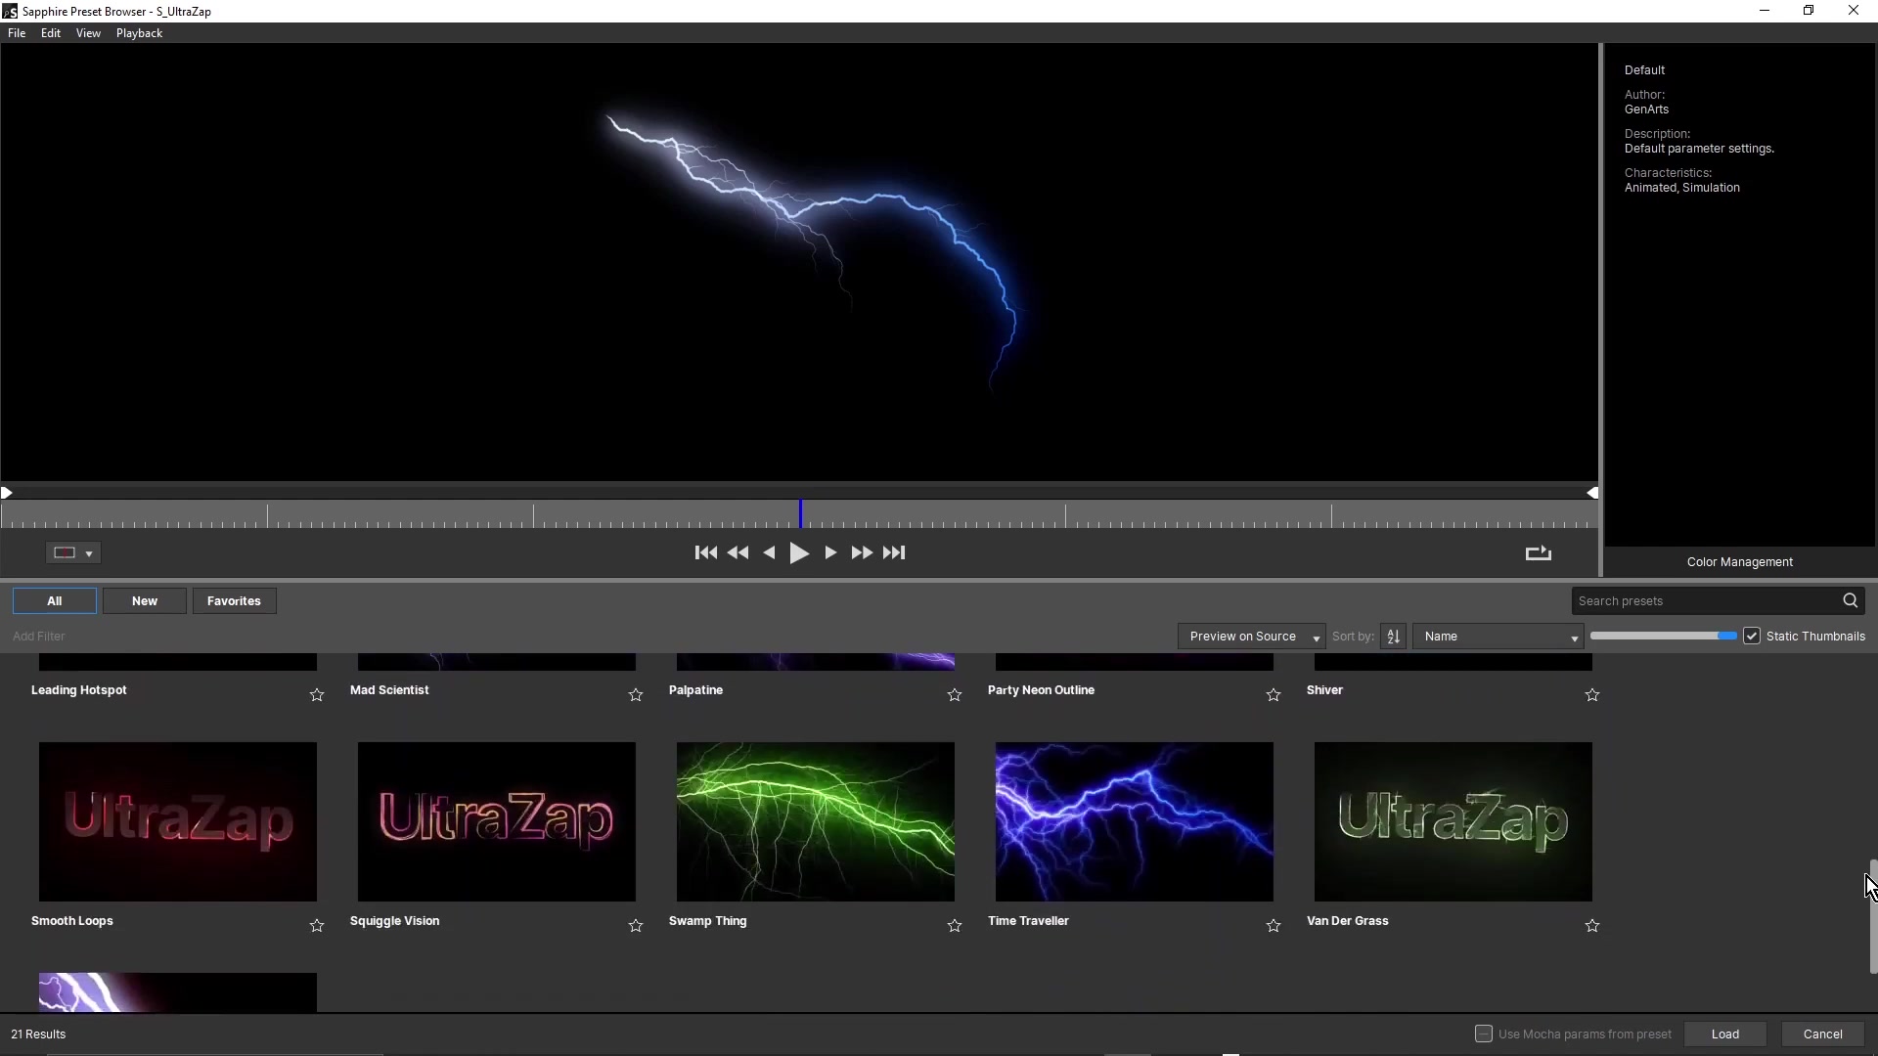Click the search magnifier icon
This screenshot has width=1878, height=1056.
[1850, 601]
